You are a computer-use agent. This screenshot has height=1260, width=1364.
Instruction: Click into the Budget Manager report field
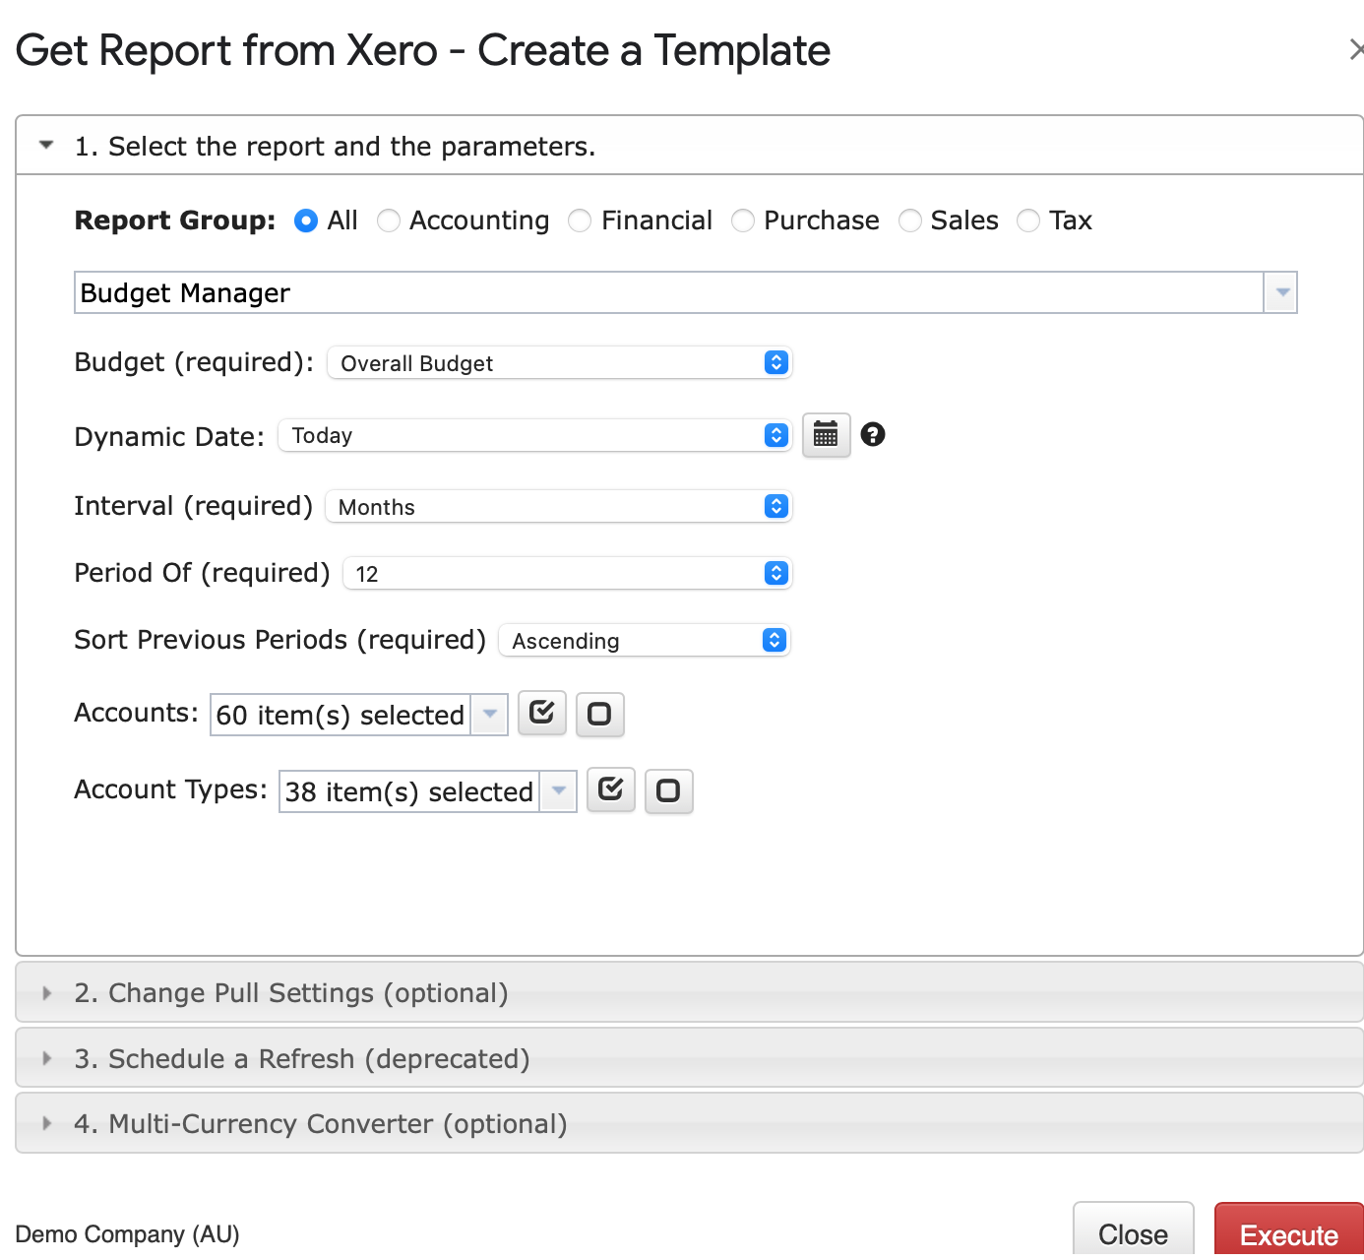point(669,292)
